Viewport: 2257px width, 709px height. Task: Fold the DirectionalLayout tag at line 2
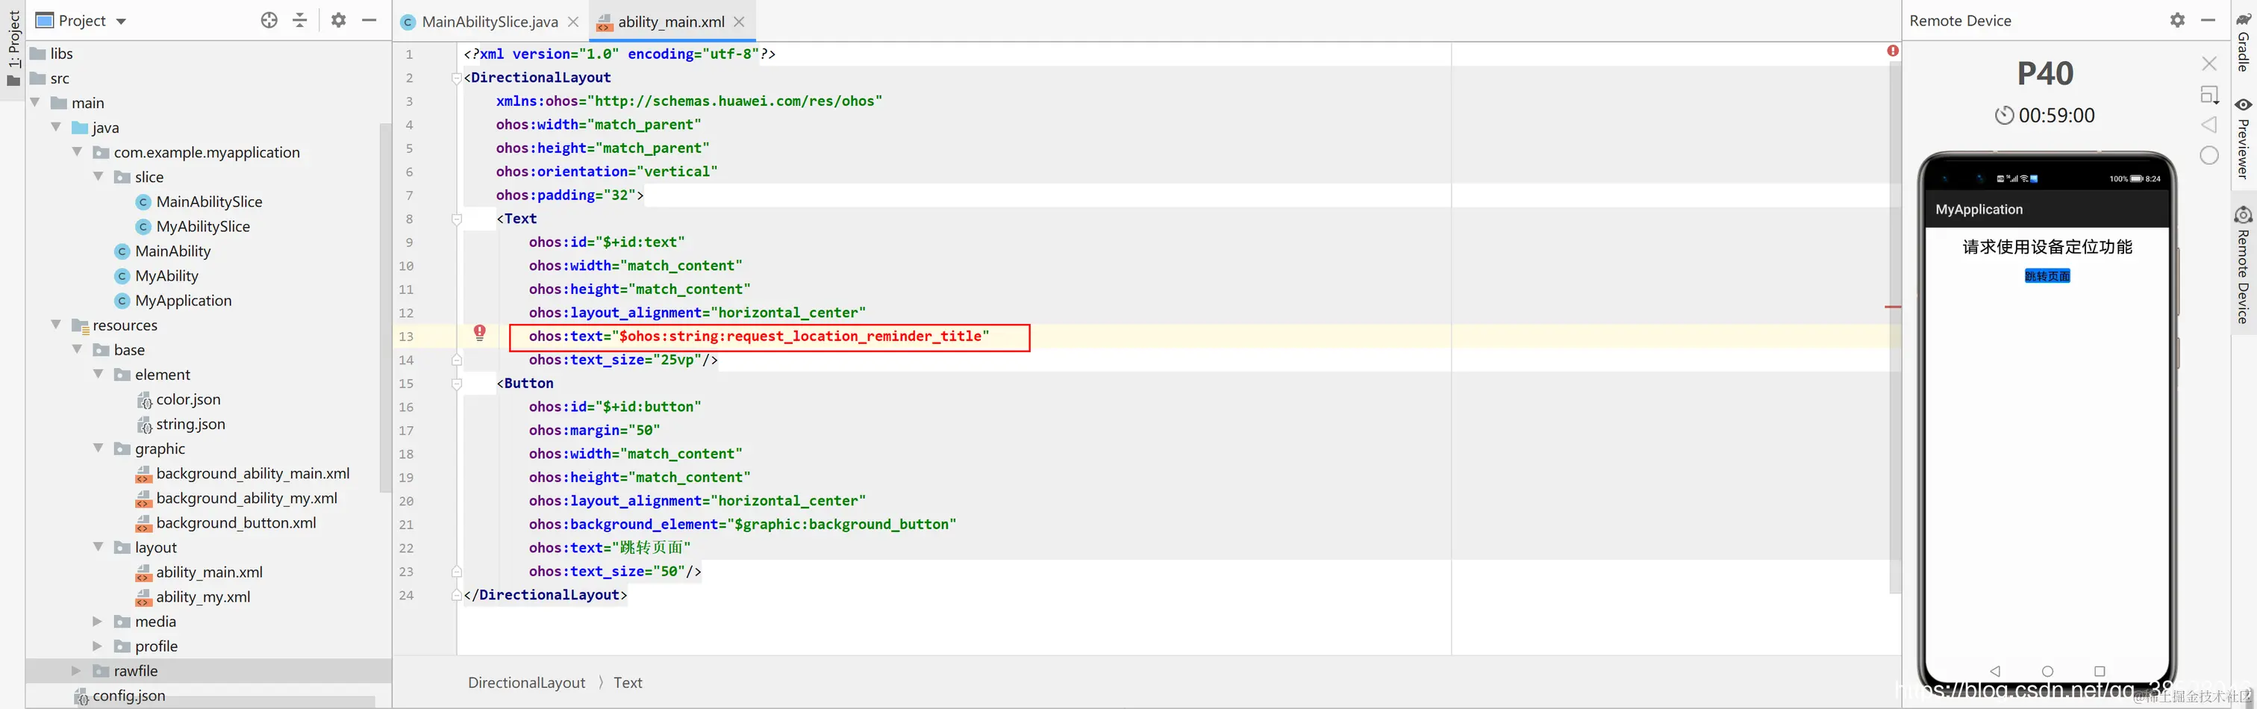pyautogui.click(x=455, y=77)
